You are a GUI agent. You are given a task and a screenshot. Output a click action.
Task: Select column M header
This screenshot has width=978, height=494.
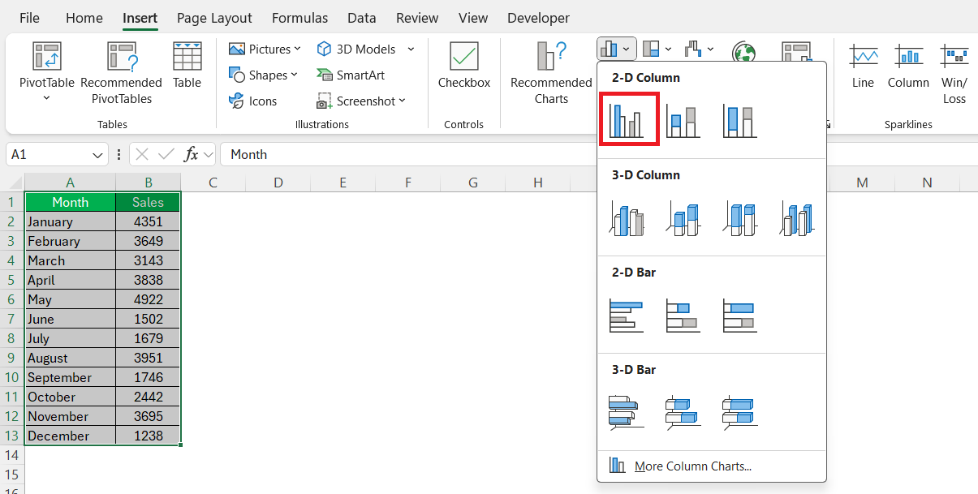(862, 183)
